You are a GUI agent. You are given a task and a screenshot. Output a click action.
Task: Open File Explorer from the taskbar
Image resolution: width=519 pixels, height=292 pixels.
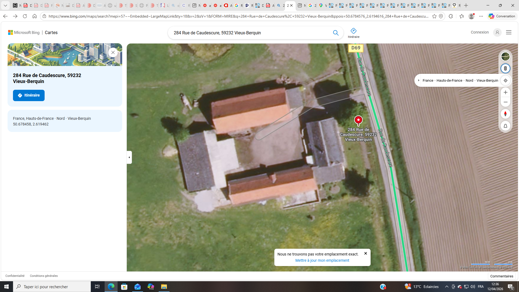point(164,287)
